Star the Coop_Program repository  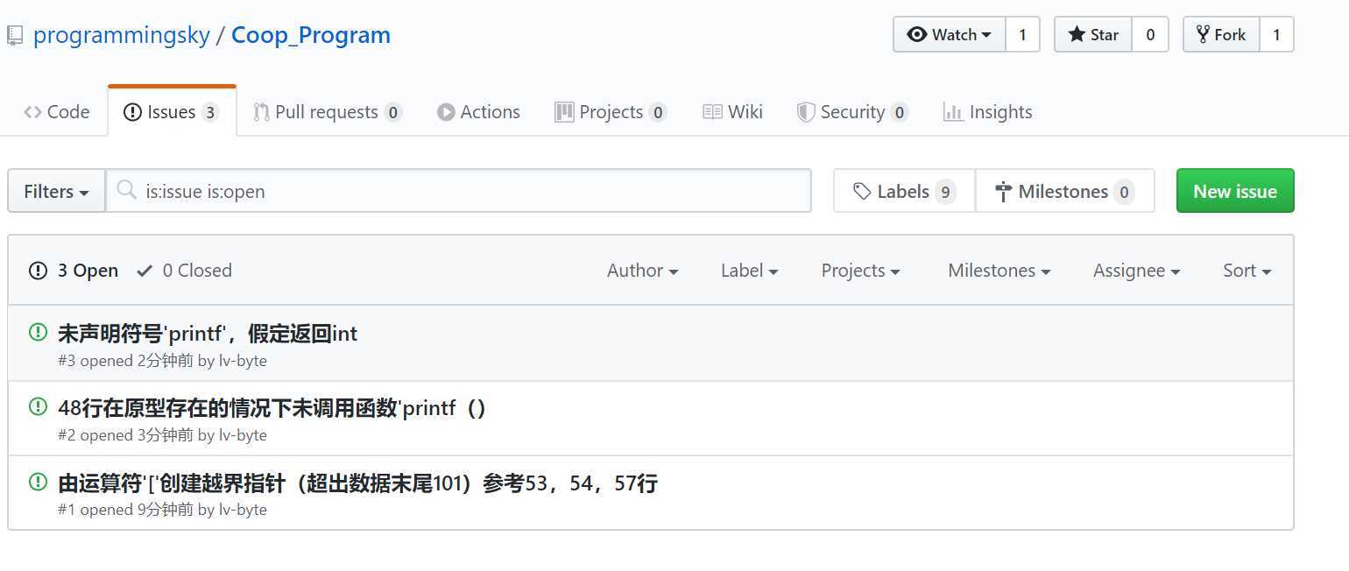[x=1093, y=35]
